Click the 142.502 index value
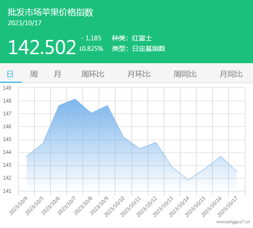253x228 pixels. click(42, 47)
